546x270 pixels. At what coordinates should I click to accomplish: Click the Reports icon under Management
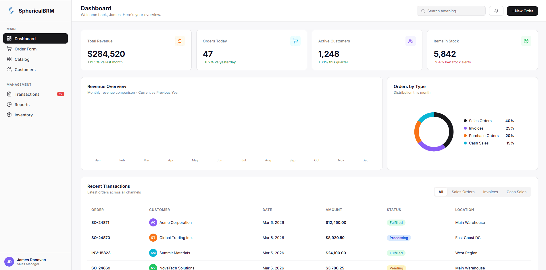9,104
